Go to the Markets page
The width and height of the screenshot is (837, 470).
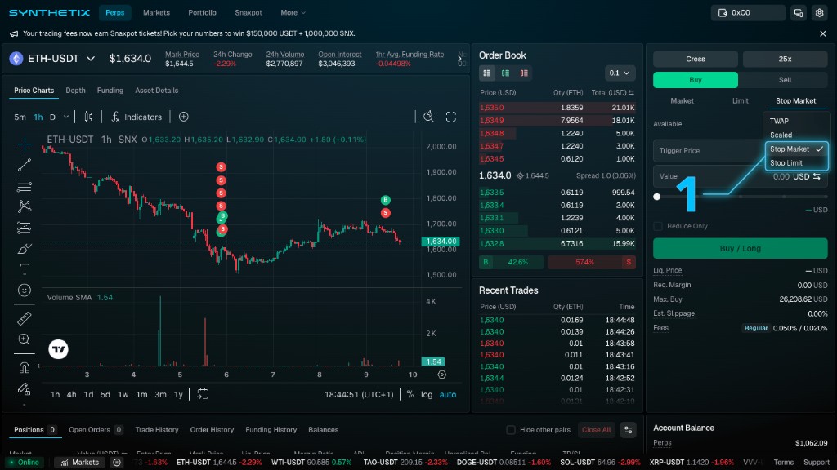(156, 13)
